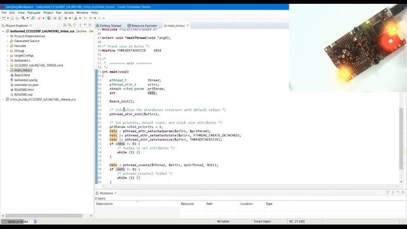Open the New toolbar dropdown arrow
This screenshot has height=229, width=407.
tap(8, 18)
